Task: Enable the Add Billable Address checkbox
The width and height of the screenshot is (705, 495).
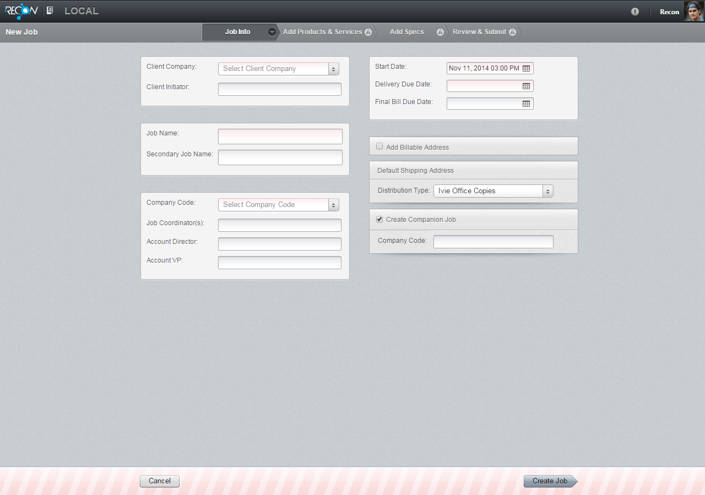Action: (379, 146)
